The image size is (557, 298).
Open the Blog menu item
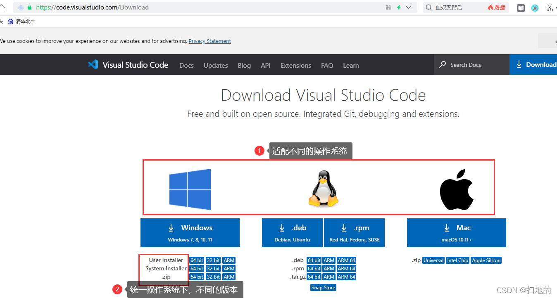pos(244,65)
